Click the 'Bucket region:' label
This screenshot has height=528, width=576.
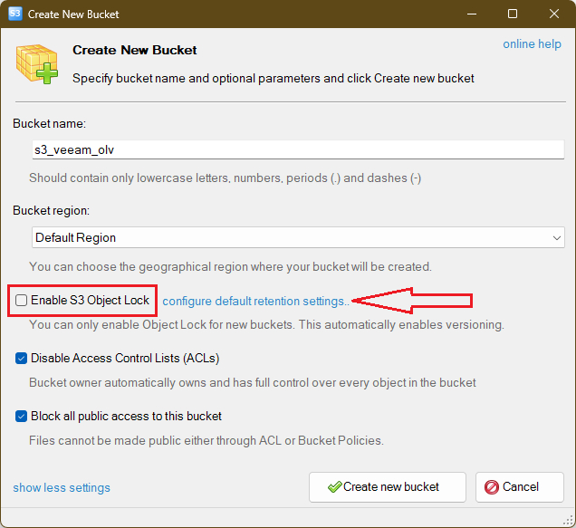pyautogui.click(x=51, y=210)
